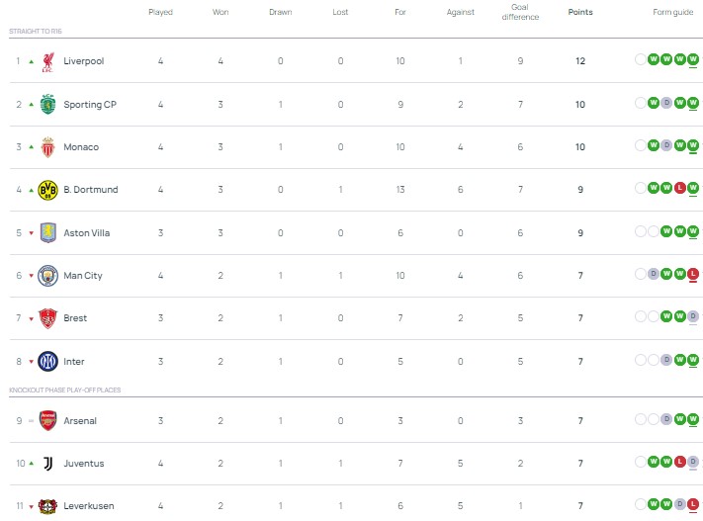Open the Brest team name link
The width and height of the screenshot is (703, 521).
pos(75,318)
